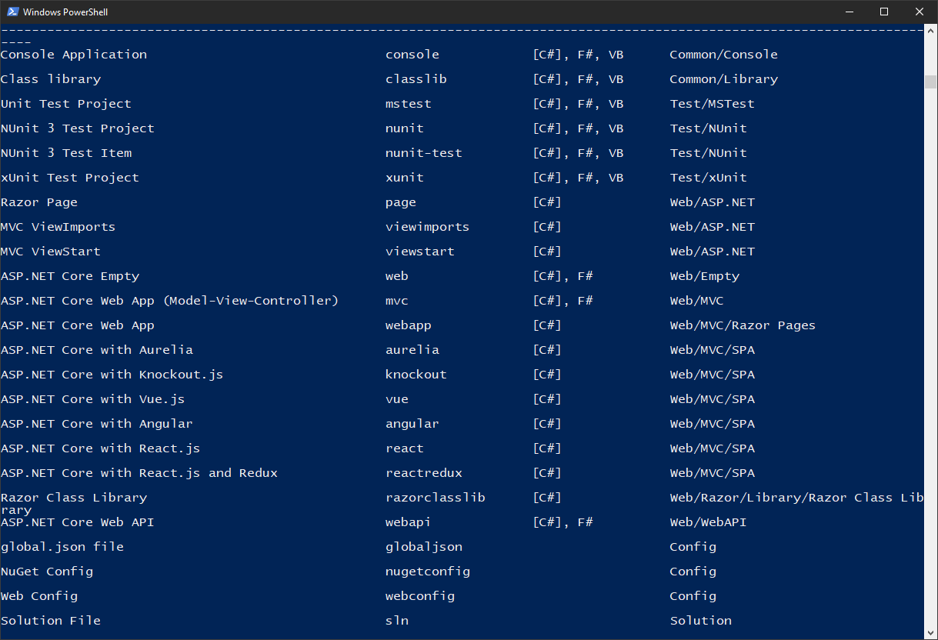The width and height of the screenshot is (938, 640).
Task: Maximize the Windows PowerShell window
Action: tap(884, 12)
